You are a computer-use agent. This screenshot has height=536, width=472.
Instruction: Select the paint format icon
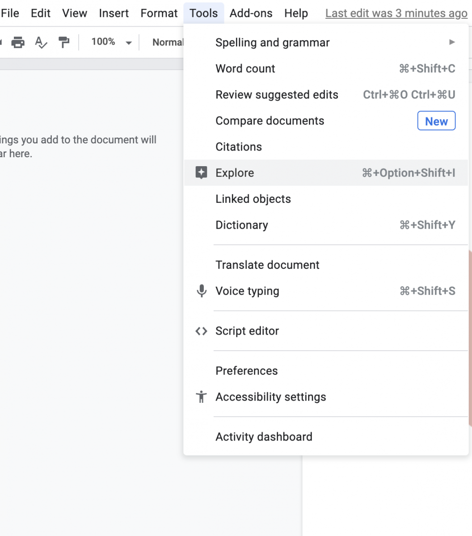[64, 42]
